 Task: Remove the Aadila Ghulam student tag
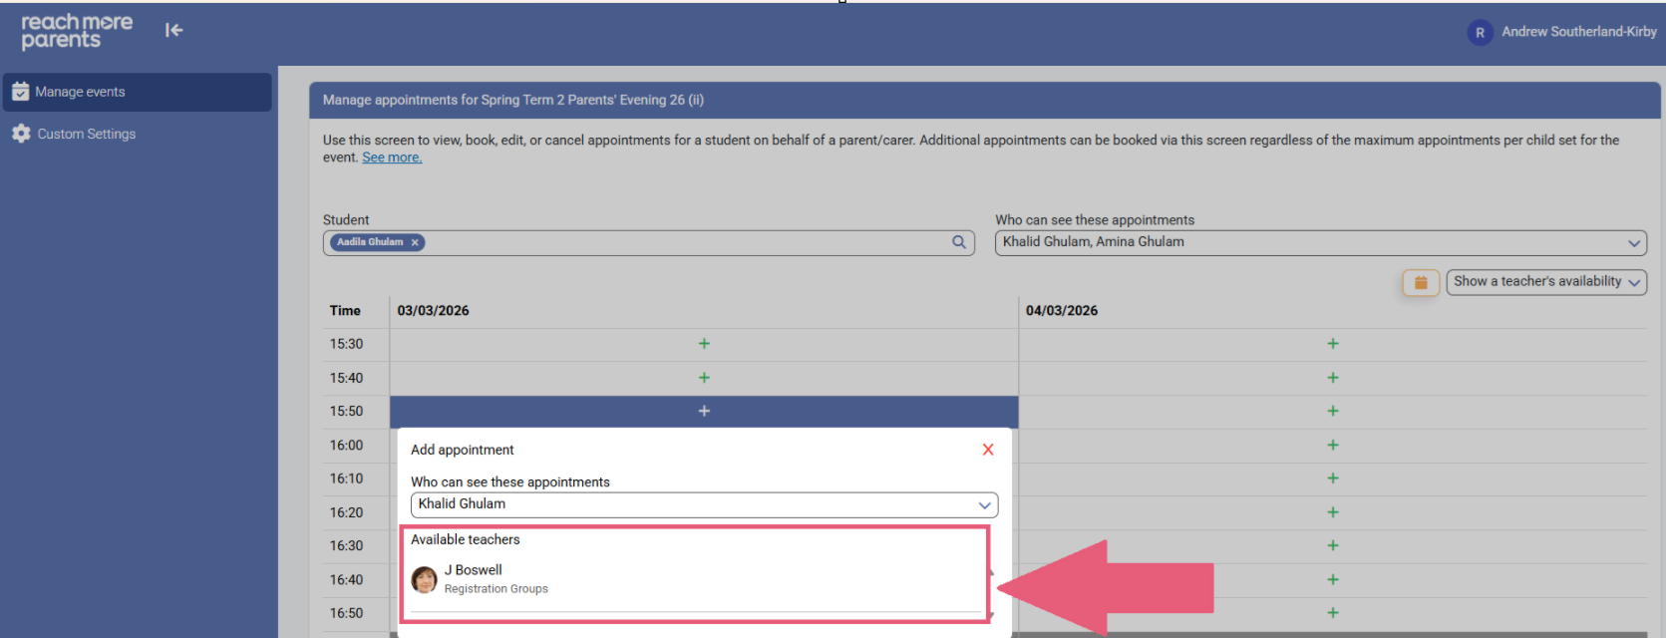[415, 242]
